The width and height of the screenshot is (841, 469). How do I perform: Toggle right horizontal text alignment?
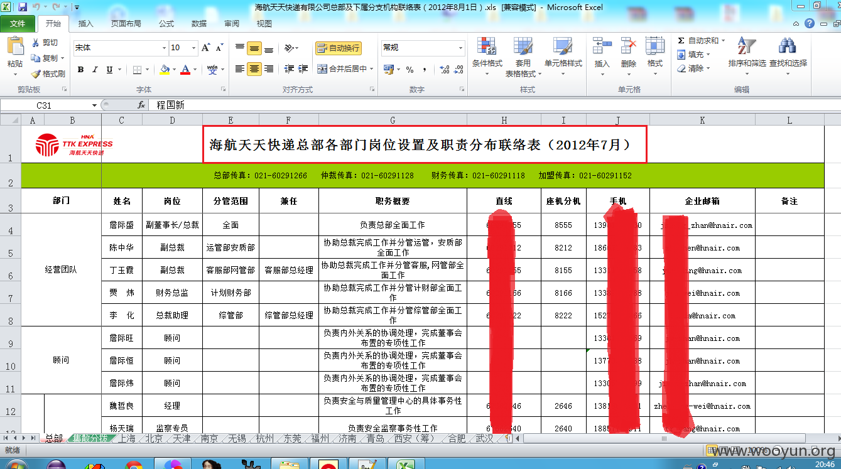(x=269, y=69)
